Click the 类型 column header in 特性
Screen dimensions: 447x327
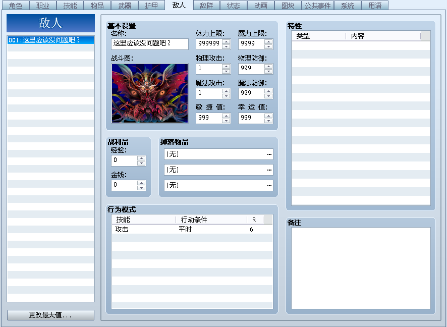(x=319, y=36)
